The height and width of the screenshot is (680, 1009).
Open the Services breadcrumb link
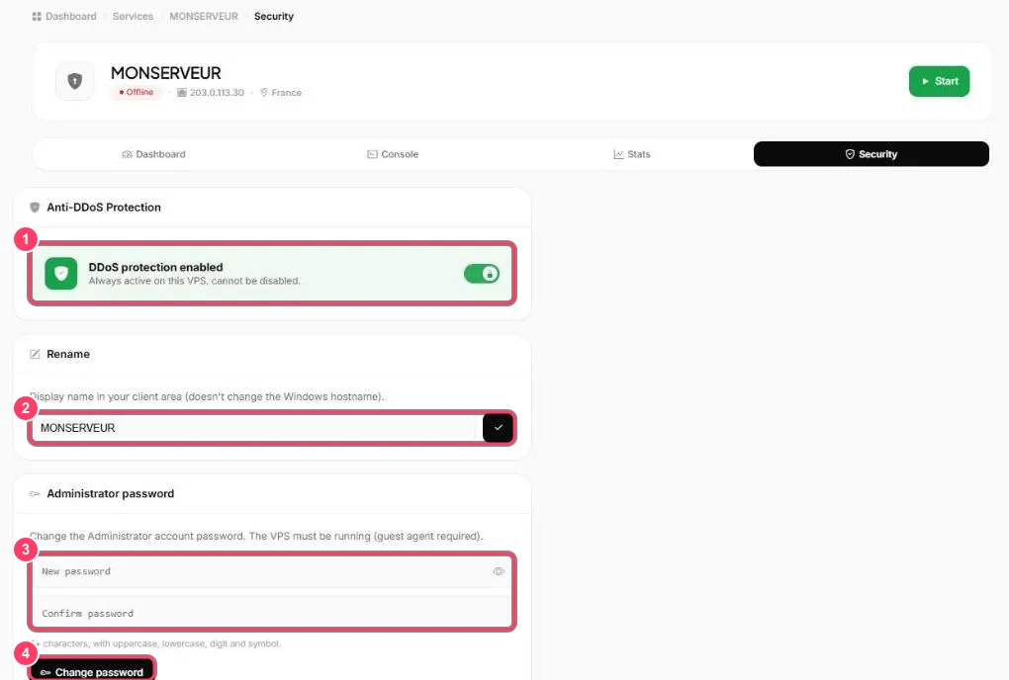coord(134,16)
